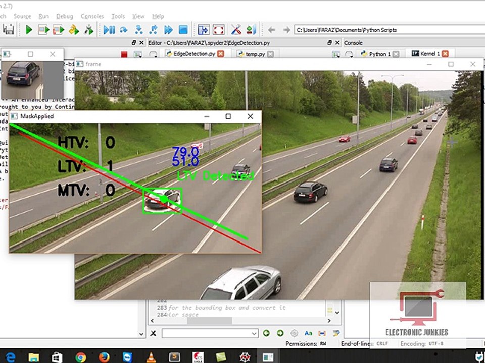This screenshot has width=485, height=363.
Task: Open Preferences wrench-and-screwdriver icon
Action: point(236,30)
